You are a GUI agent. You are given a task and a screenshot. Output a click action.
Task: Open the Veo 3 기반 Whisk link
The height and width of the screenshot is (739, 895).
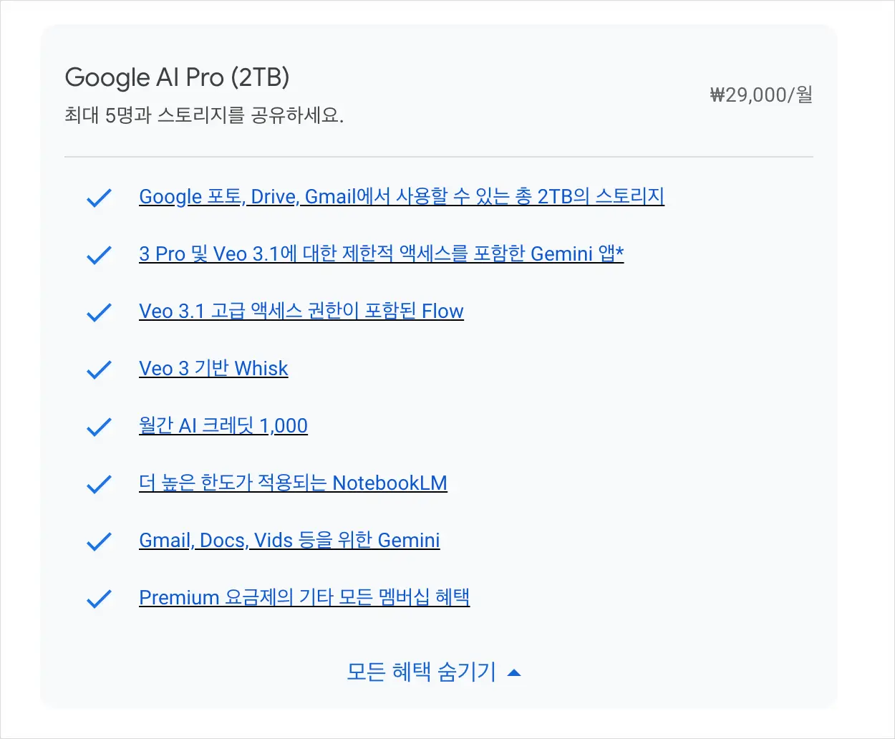coord(213,368)
